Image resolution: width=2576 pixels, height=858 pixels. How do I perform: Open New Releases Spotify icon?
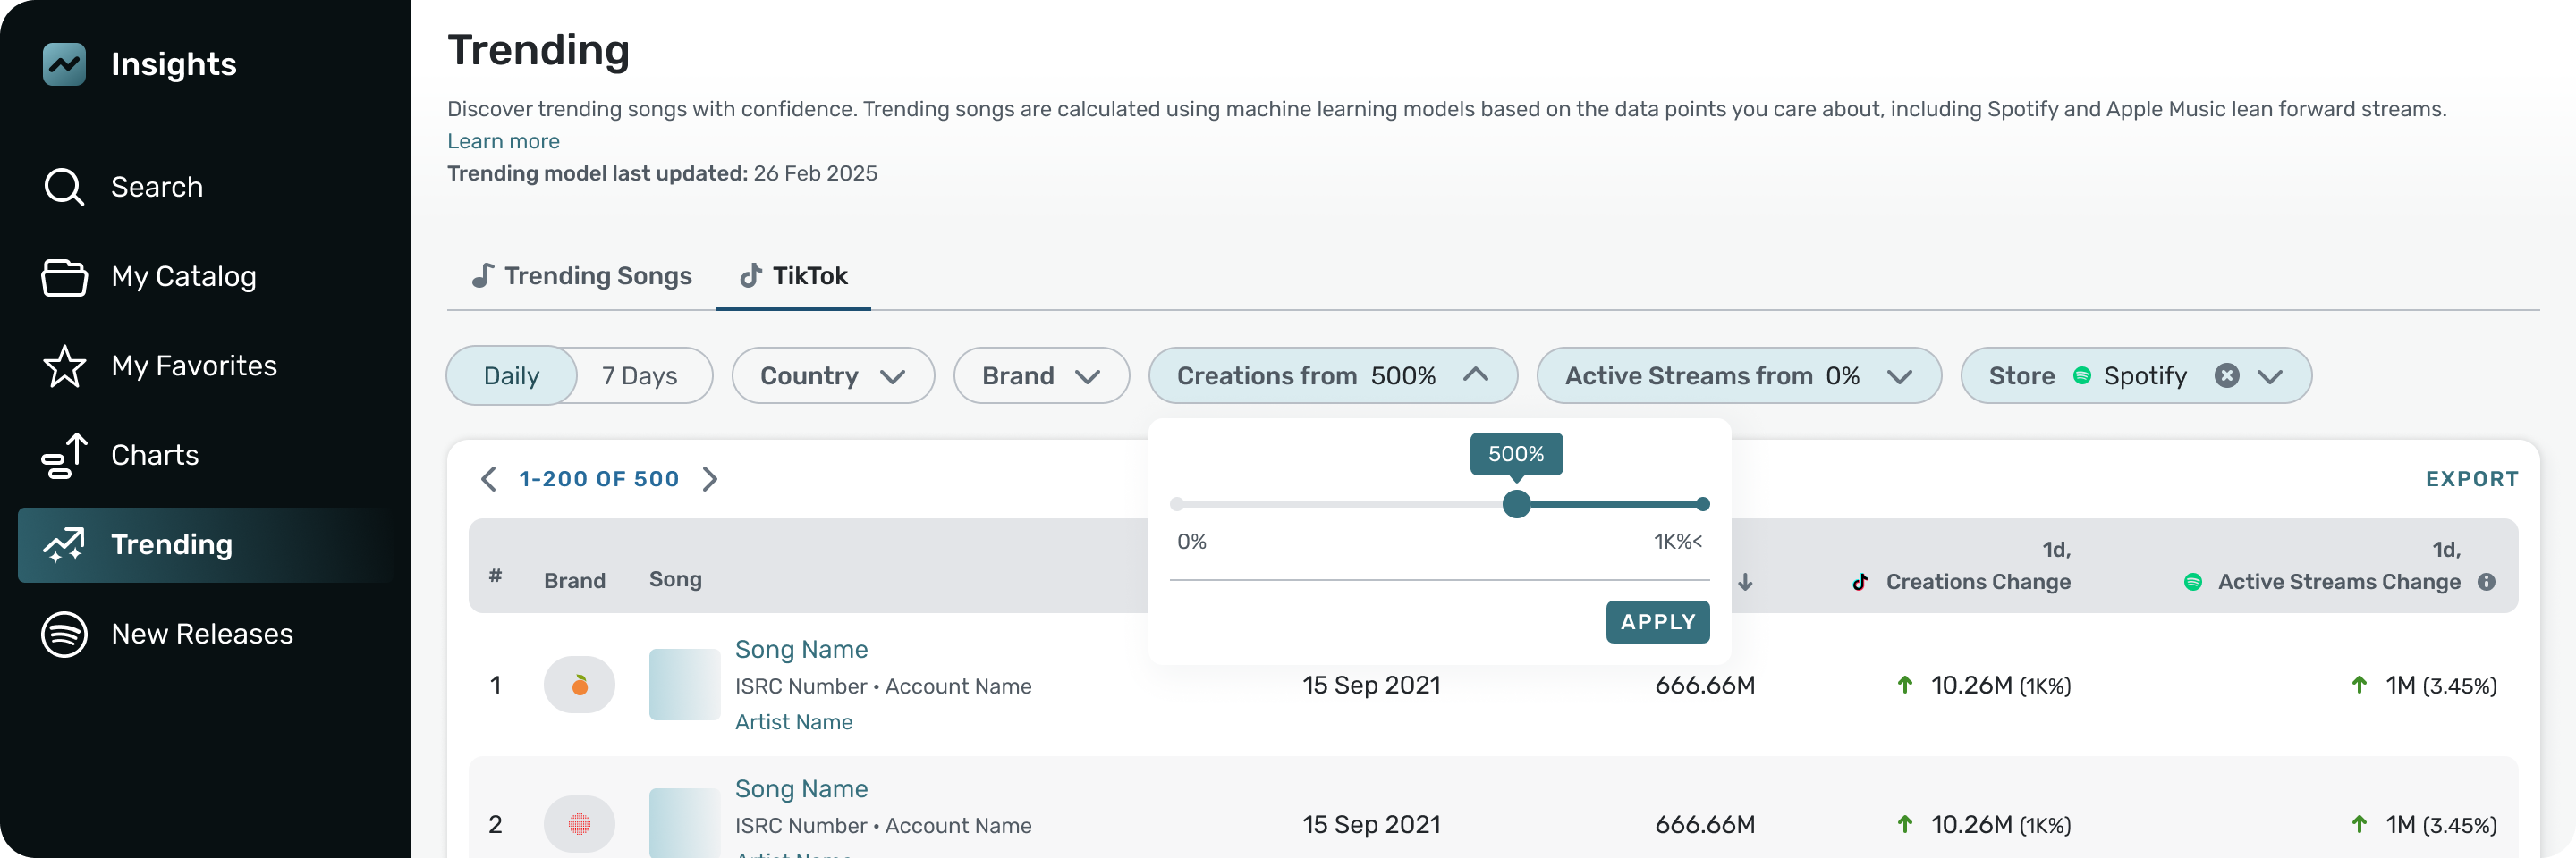[64, 635]
